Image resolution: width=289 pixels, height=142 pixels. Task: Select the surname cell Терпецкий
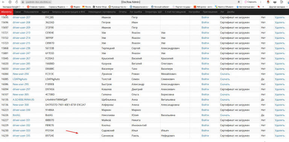[108, 48]
